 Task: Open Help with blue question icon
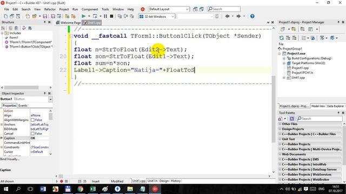coord(252,16)
